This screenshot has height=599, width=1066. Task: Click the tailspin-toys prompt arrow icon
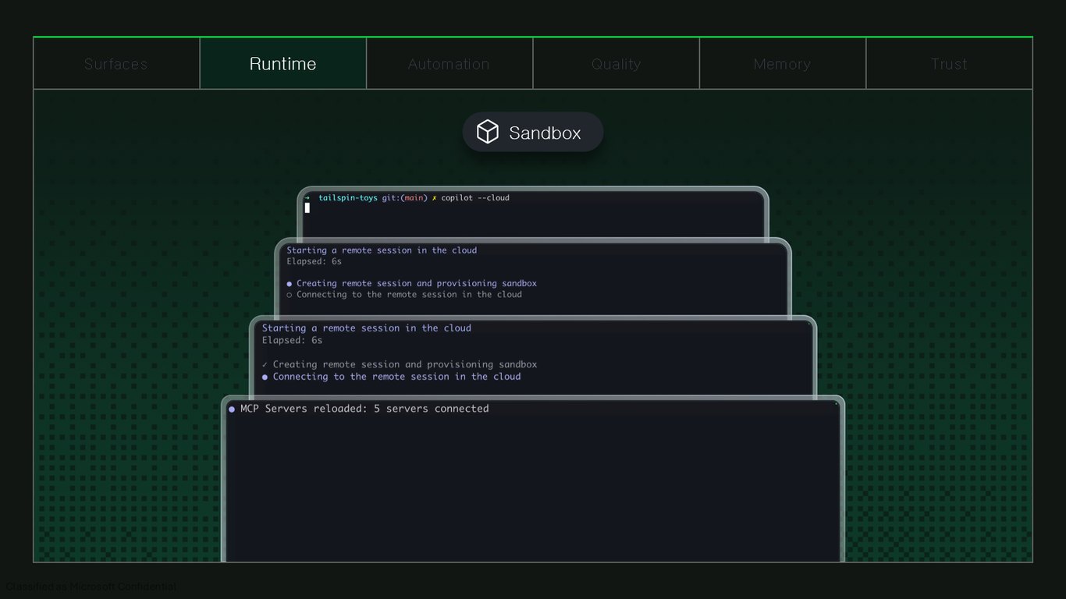[x=307, y=198]
